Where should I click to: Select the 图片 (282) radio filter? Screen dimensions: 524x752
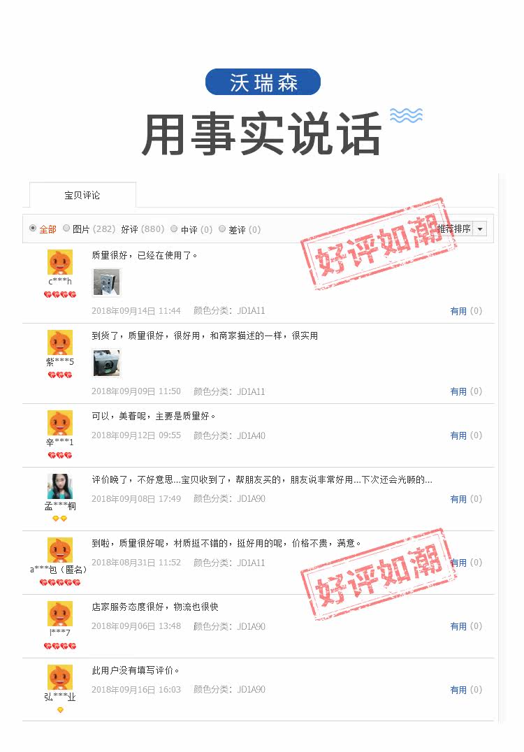pos(66,229)
